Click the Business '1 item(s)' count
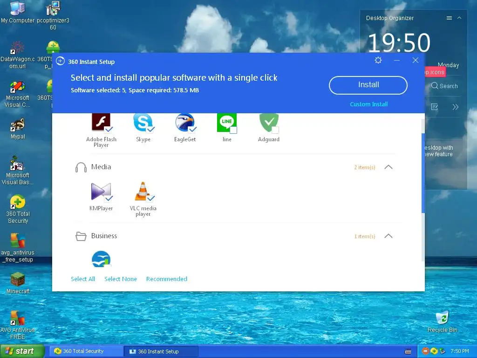The width and height of the screenshot is (477, 358). (365, 236)
